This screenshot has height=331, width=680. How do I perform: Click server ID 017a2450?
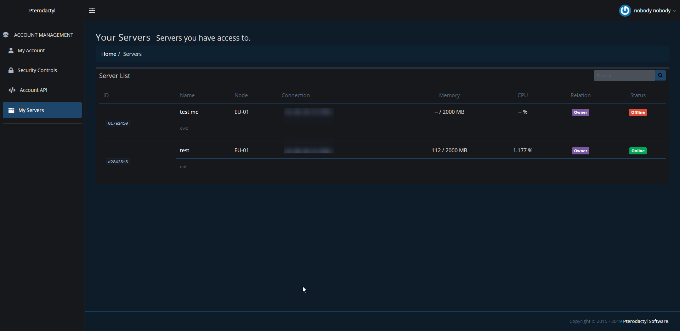click(118, 123)
